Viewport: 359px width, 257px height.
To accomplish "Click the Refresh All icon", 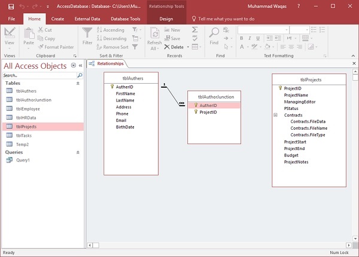I will pyautogui.click(x=154, y=33).
